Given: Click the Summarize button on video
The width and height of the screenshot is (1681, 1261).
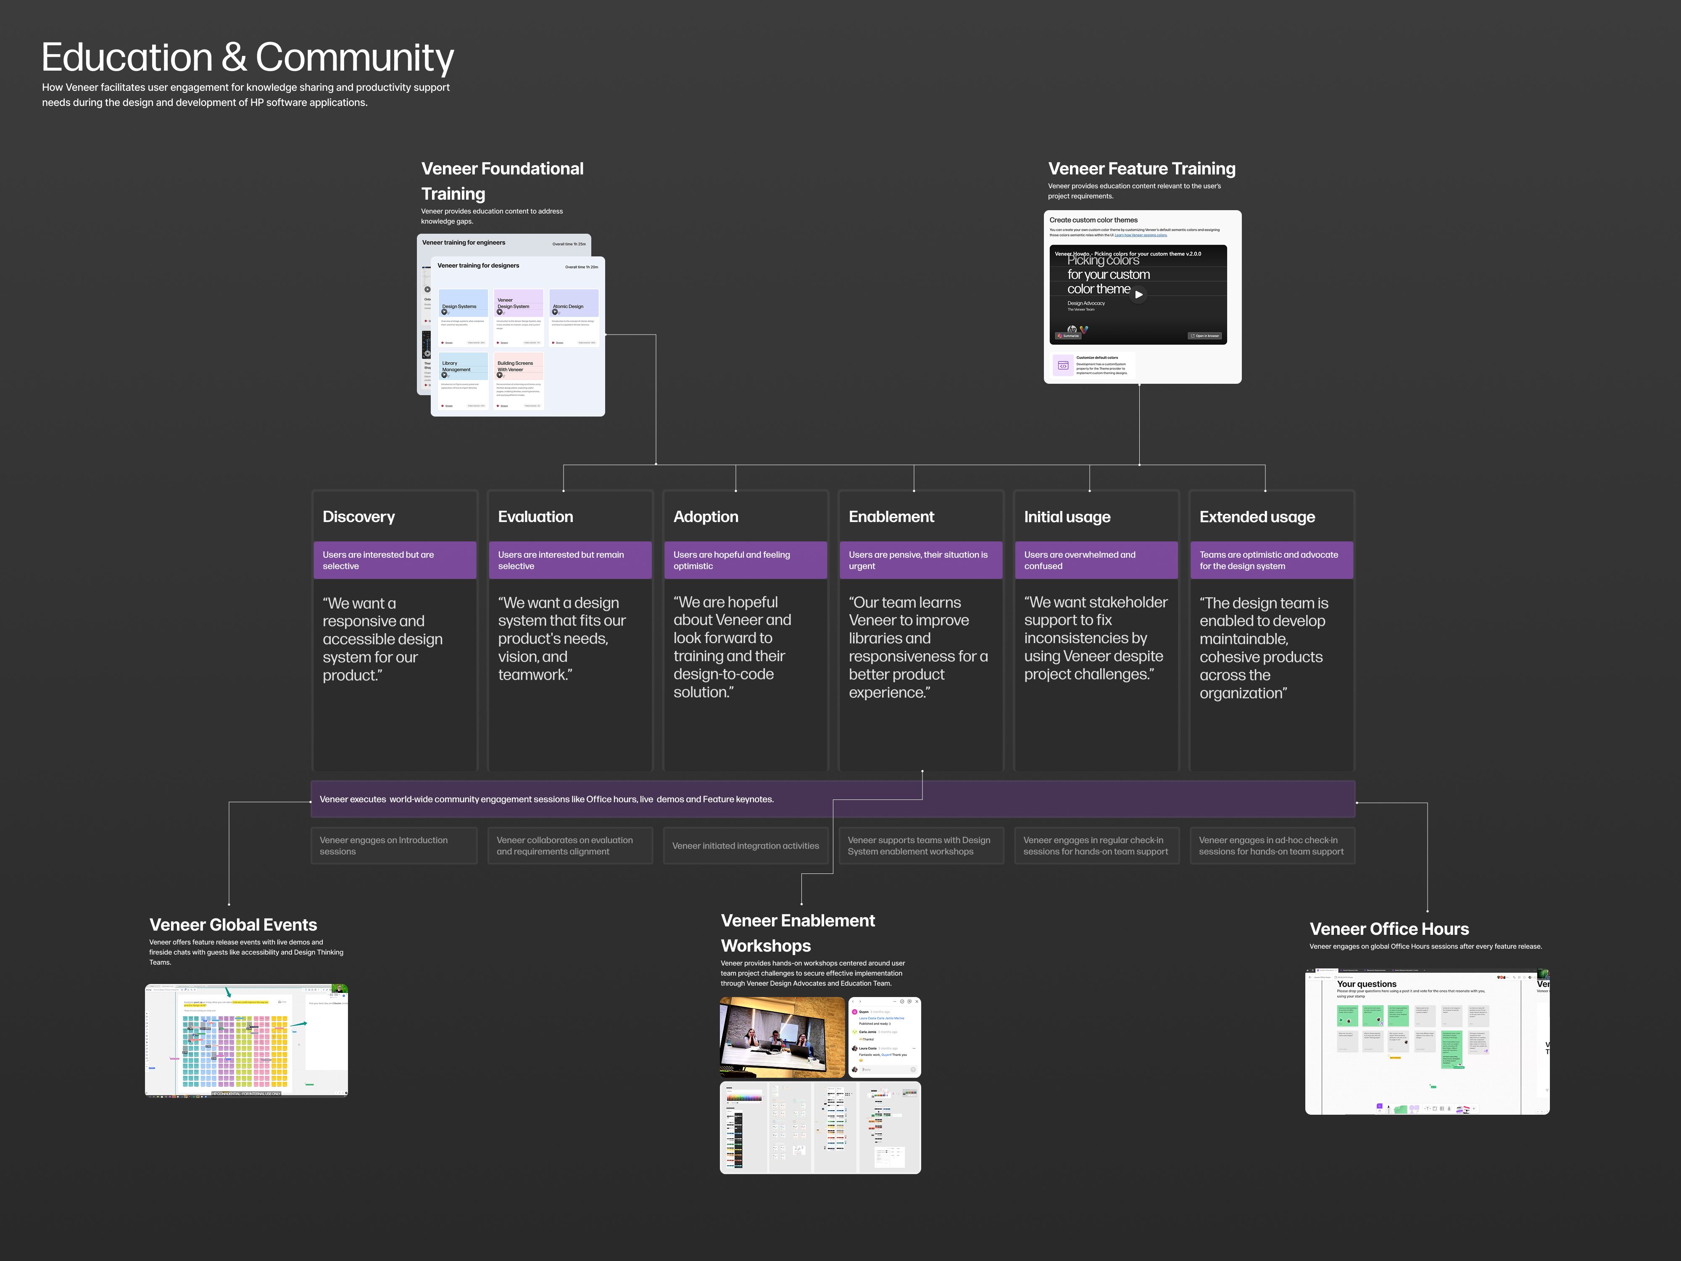Looking at the screenshot, I should click(1068, 335).
